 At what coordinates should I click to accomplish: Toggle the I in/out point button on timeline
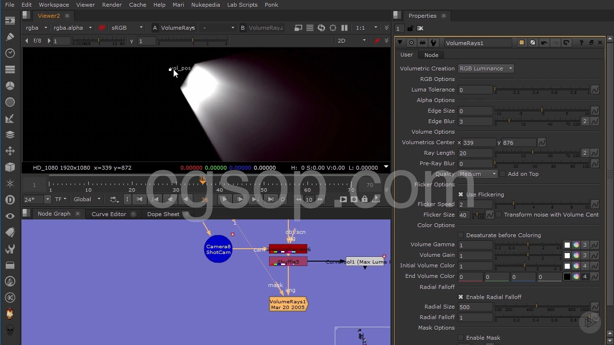coord(127,199)
